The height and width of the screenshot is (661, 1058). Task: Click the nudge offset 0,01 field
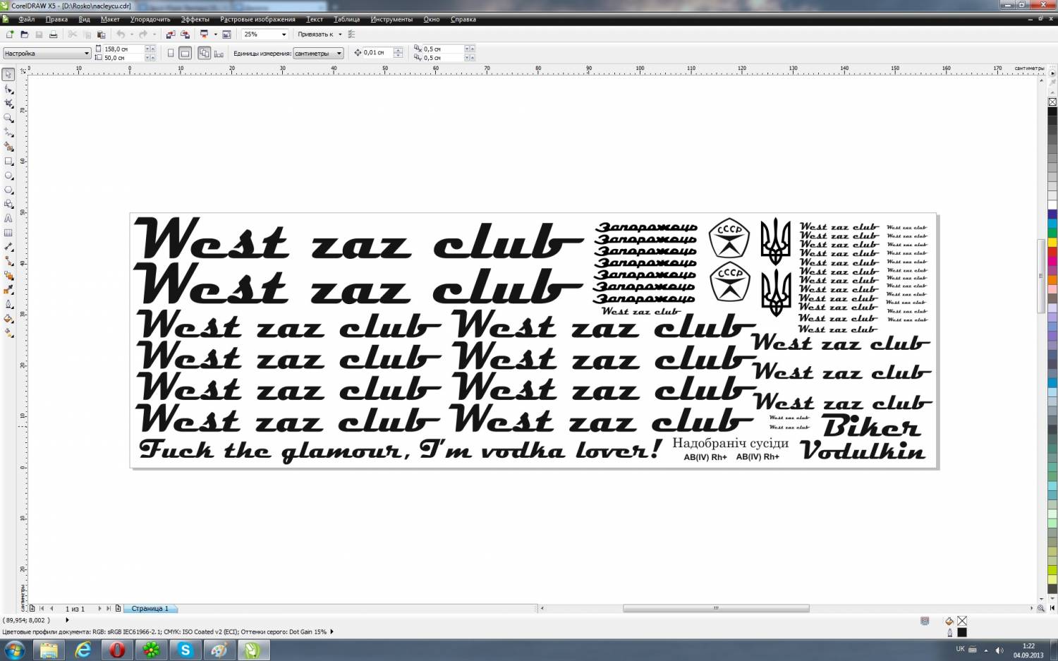[x=377, y=53]
